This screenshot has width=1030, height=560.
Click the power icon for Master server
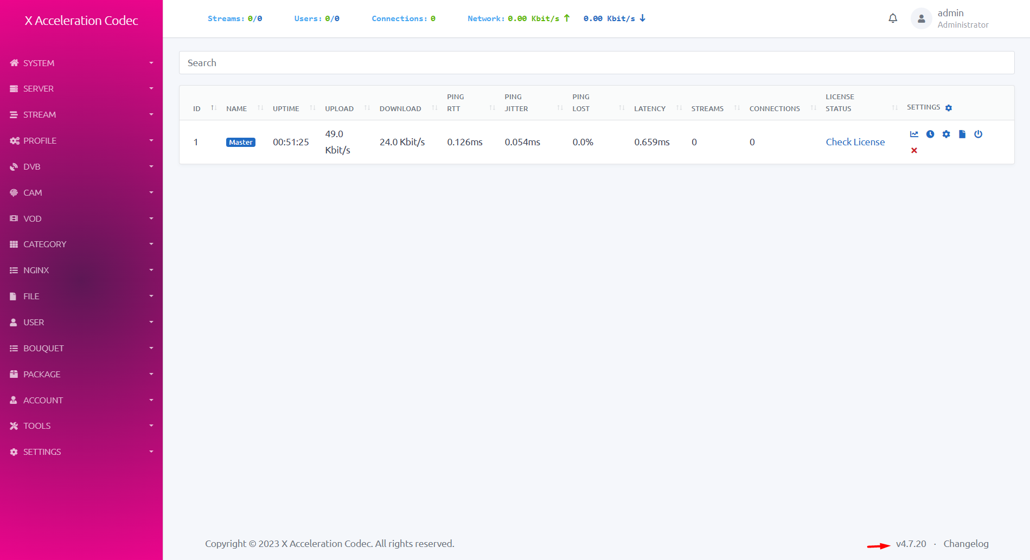click(978, 134)
